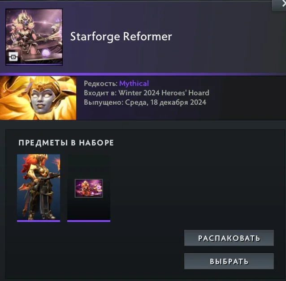Select the red-haired hero set item
286x281 pixels.
pyautogui.click(x=39, y=187)
